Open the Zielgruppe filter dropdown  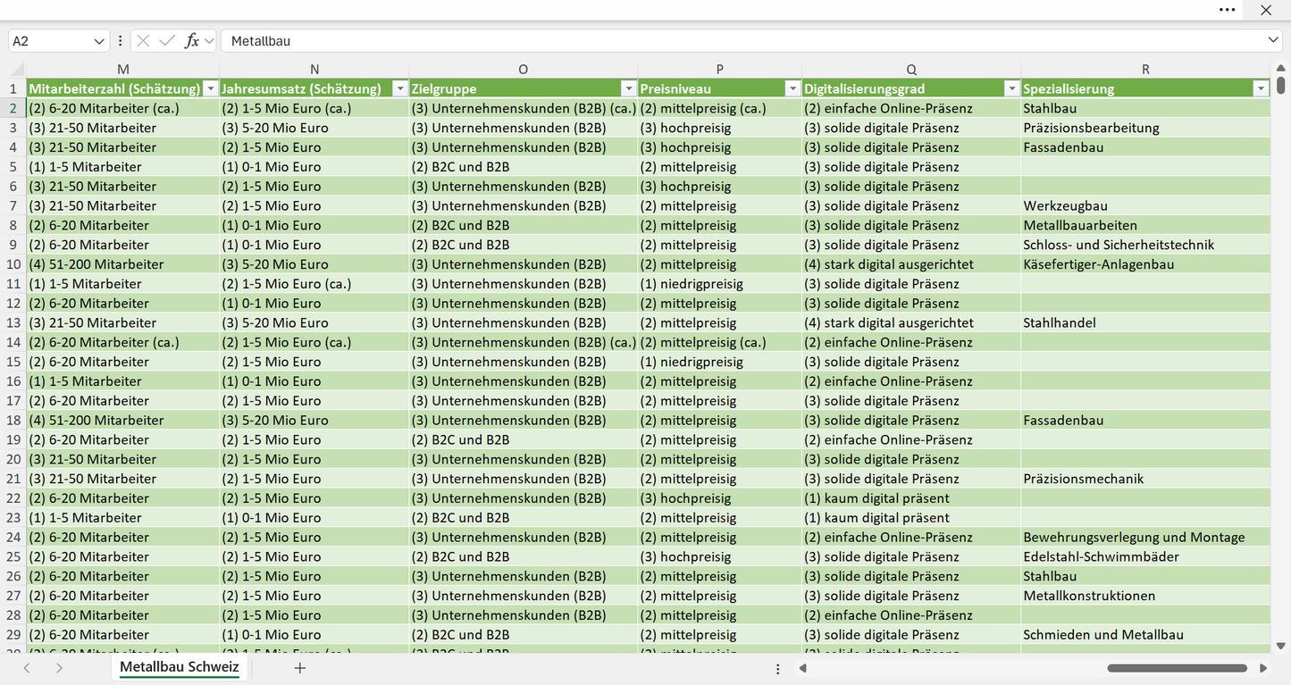(629, 88)
